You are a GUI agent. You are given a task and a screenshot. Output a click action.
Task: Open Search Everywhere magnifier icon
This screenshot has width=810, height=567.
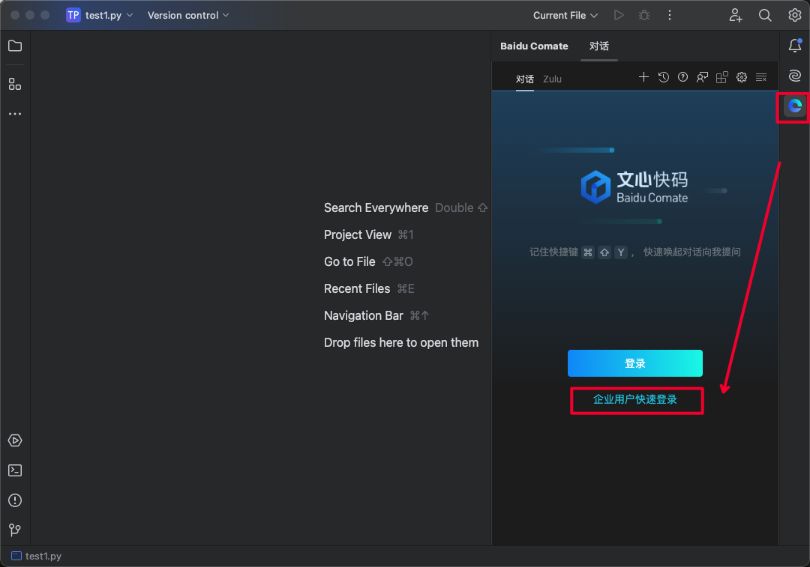765,16
